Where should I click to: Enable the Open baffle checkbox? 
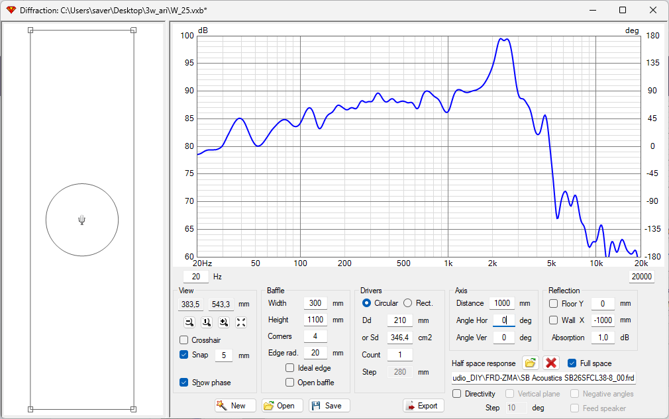289,383
